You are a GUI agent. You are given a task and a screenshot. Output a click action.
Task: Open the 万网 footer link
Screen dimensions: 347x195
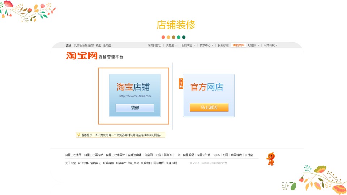click(225, 155)
